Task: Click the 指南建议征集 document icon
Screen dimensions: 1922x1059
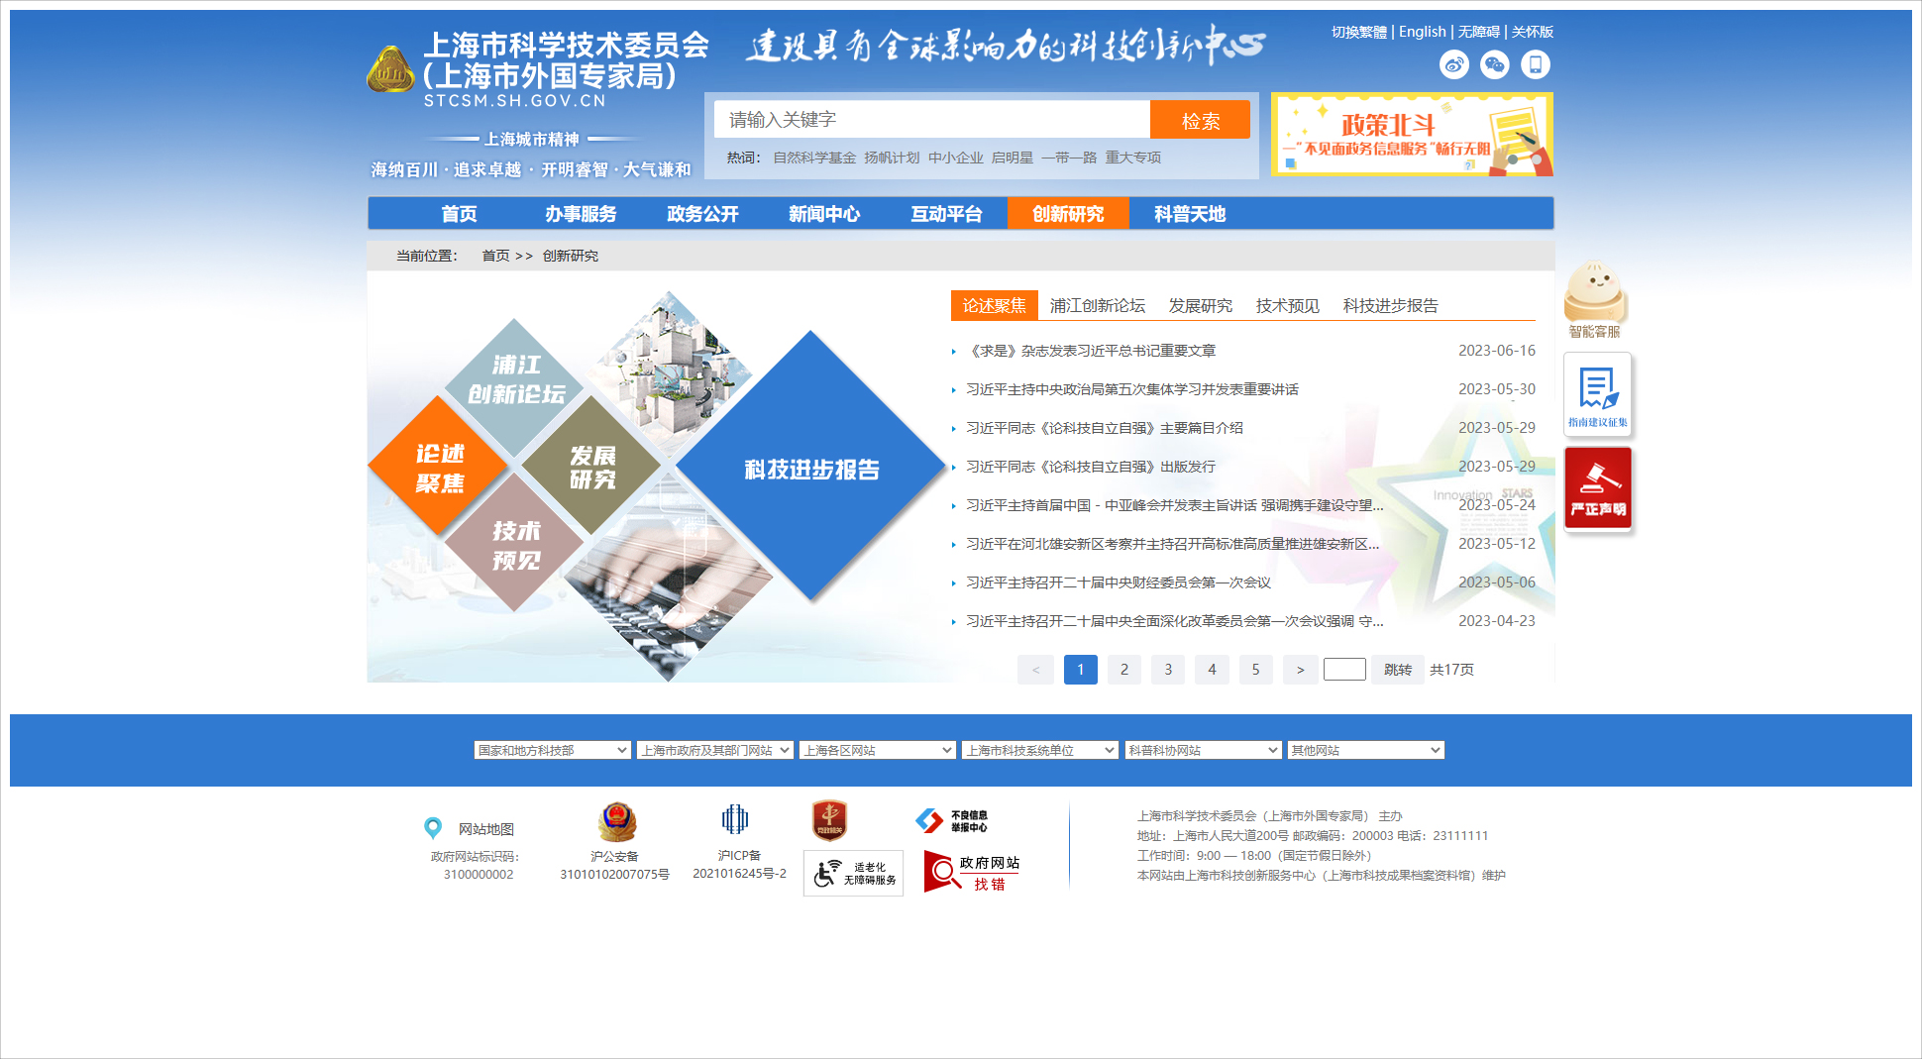Action: [1597, 394]
